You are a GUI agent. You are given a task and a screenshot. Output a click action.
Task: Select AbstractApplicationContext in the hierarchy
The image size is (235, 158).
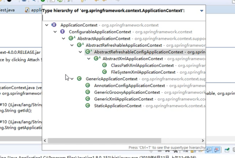(104, 39)
